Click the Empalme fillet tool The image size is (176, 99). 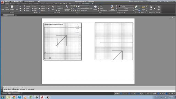[x=42, y=8]
